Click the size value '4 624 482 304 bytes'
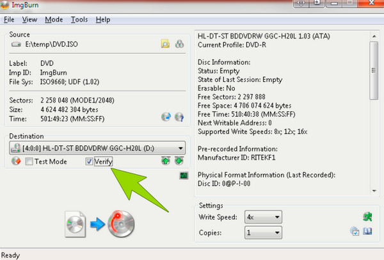 click(69, 110)
